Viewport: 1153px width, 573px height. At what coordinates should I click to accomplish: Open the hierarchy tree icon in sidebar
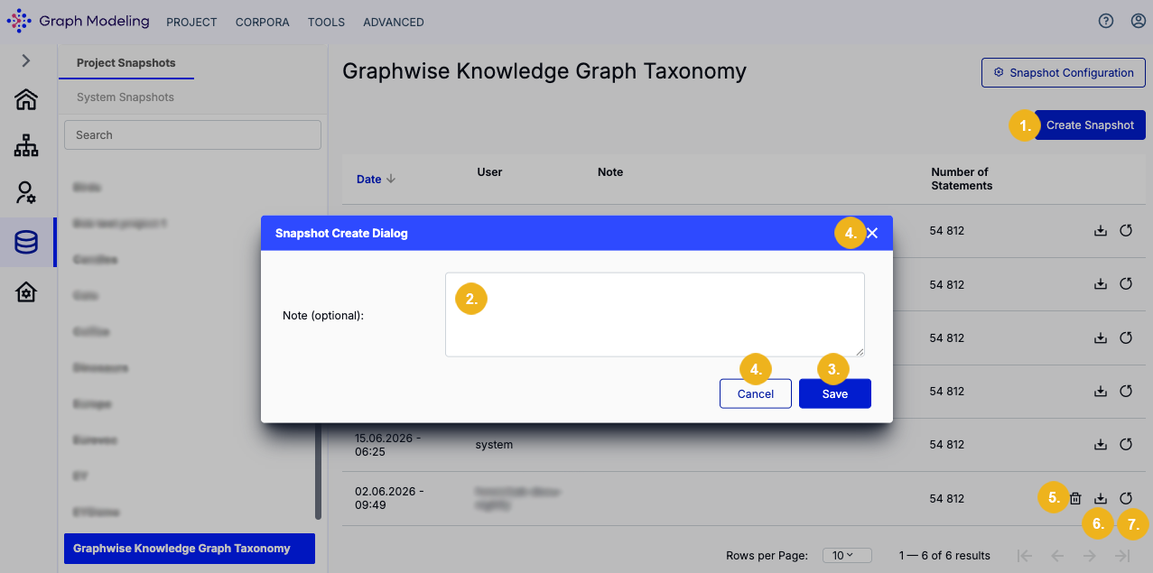[26, 145]
